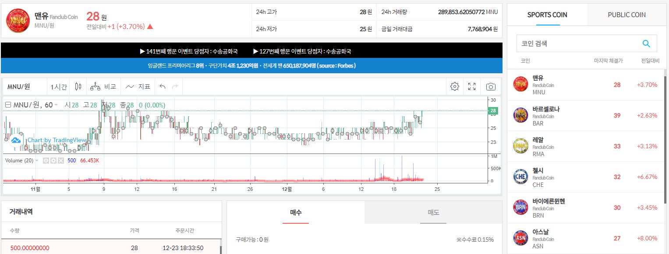The height and width of the screenshot is (254, 669).
Task: Click the compare (비교) scale icon
Action: [95, 86]
